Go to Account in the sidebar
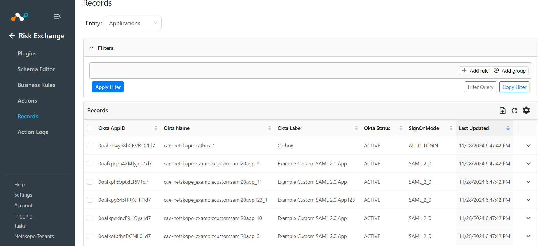 coord(23,205)
